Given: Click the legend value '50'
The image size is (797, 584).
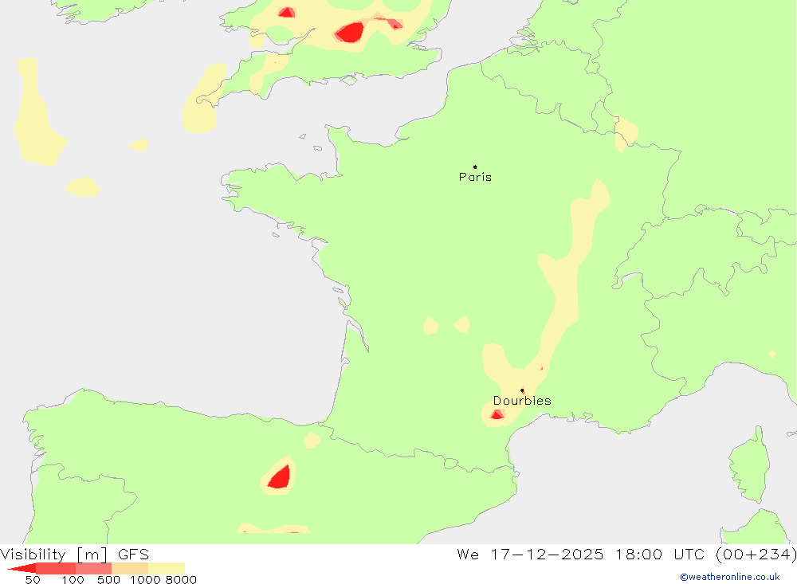Looking at the screenshot, I should point(33,579).
